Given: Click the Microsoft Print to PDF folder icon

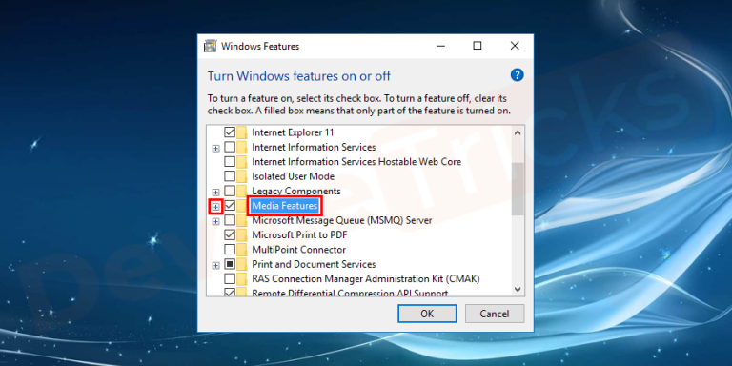Looking at the screenshot, I should [x=242, y=234].
